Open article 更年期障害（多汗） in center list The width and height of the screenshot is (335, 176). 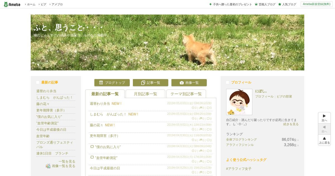[x=105, y=136]
